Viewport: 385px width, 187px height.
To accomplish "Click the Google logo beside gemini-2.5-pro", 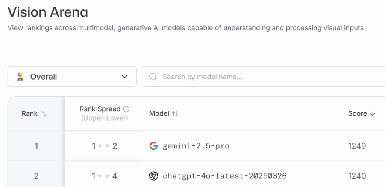I will [x=153, y=146].
